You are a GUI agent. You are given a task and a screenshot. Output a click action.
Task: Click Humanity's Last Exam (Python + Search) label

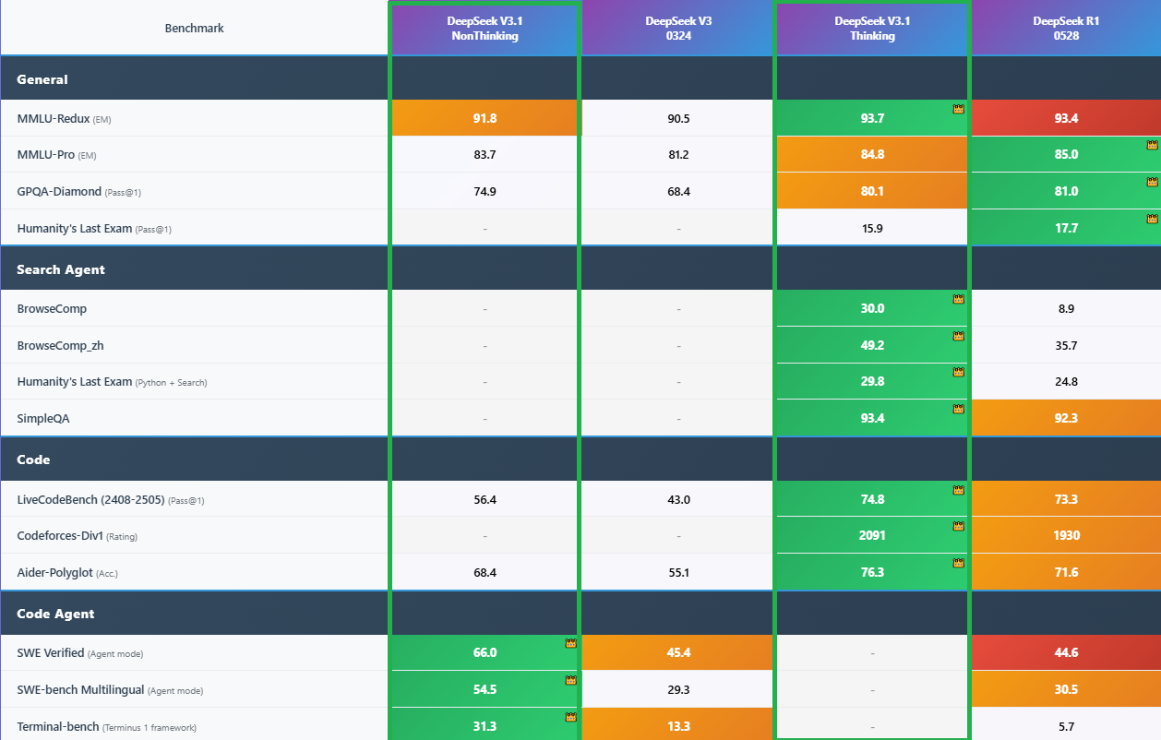coord(112,382)
